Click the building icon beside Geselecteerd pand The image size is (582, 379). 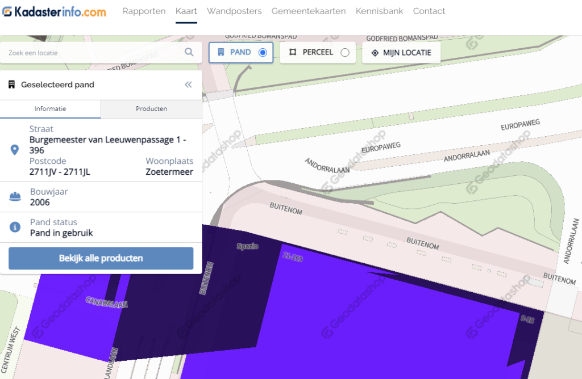coord(11,85)
